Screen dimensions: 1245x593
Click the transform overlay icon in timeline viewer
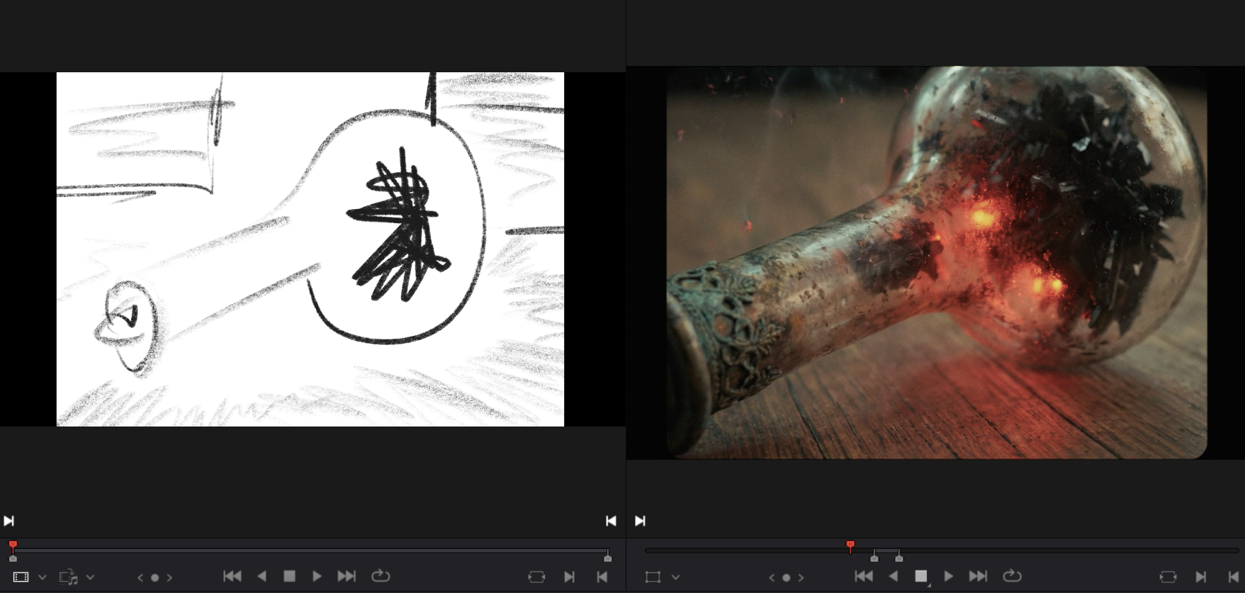coord(653,577)
